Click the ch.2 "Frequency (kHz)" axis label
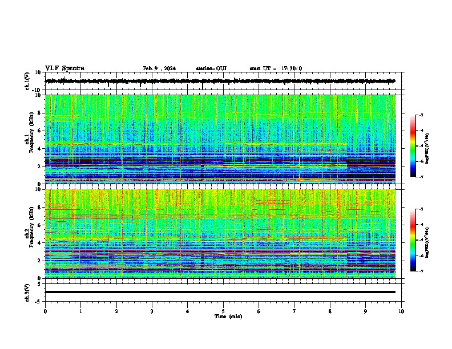Image resolution: width=452 pixels, height=349 pixels. [31, 227]
